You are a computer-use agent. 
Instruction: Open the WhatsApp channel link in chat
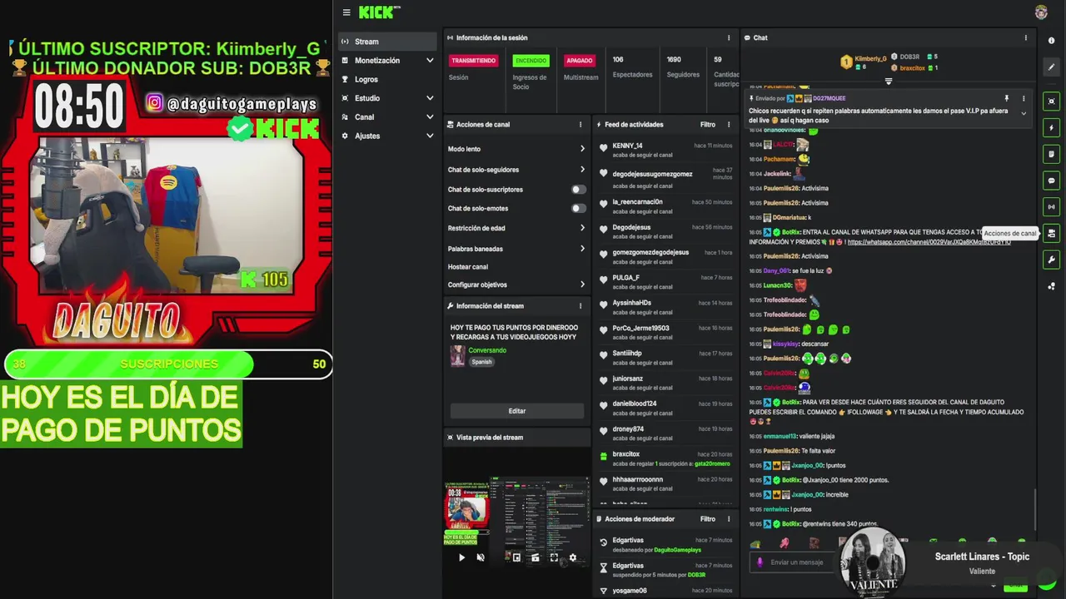coord(929,242)
